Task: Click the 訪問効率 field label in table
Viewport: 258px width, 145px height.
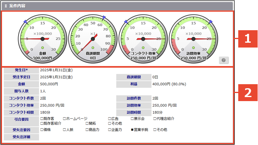Action: click(x=134, y=106)
